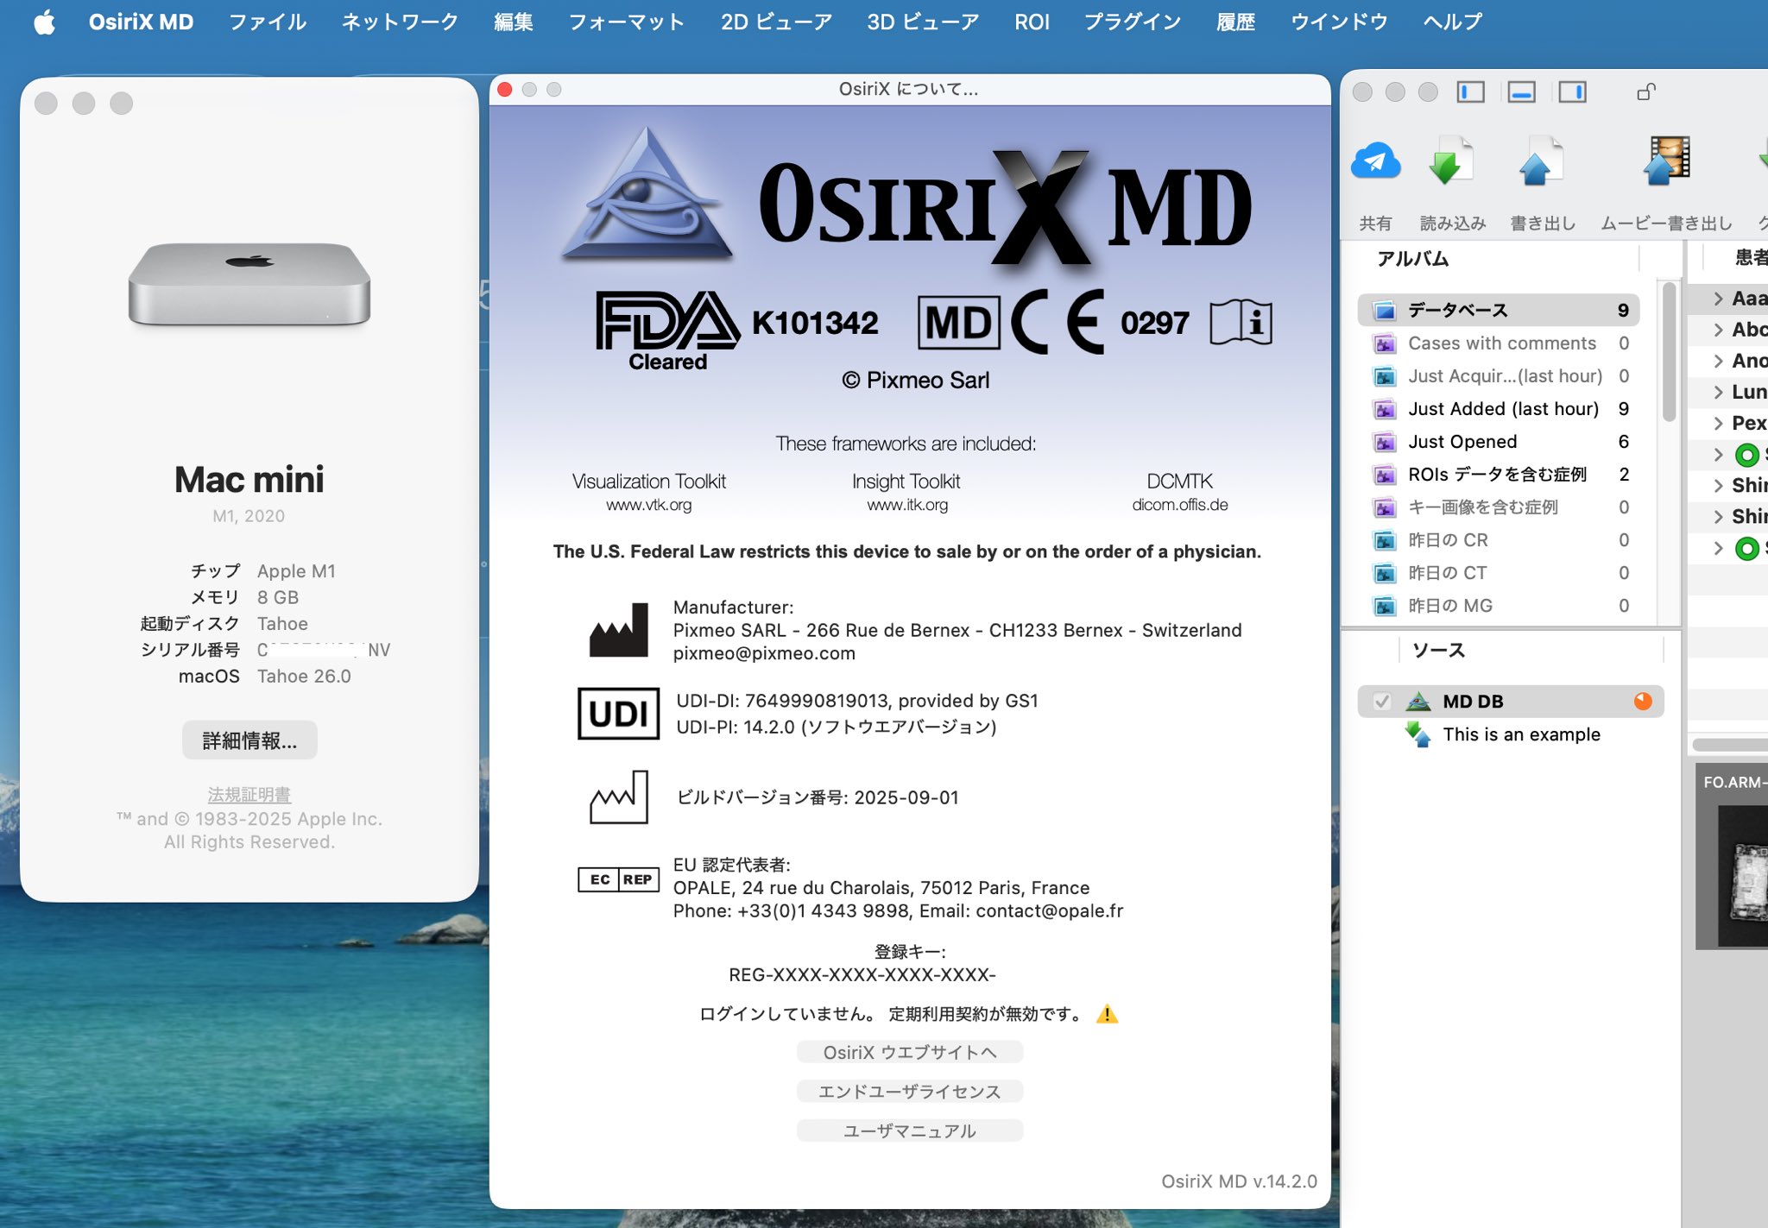
Task: Open the ROI menu
Action: (1032, 22)
